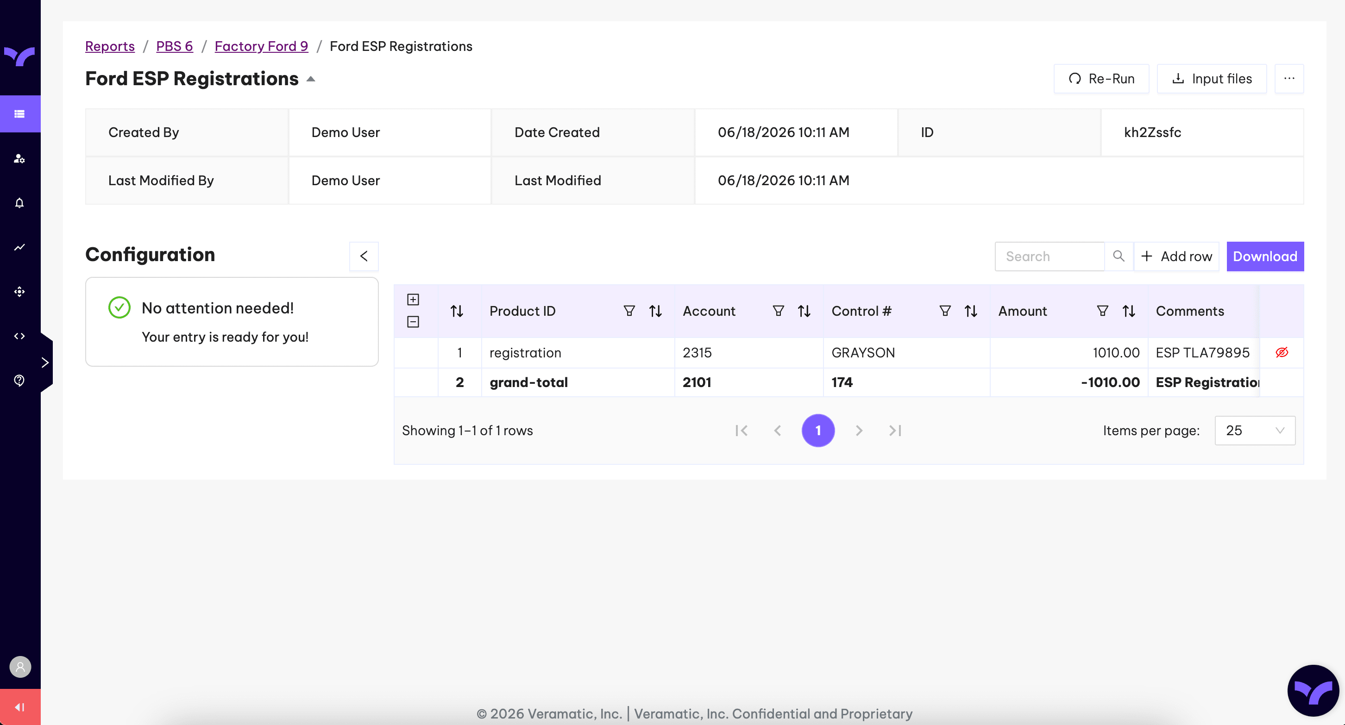
Task: Open the code brackets sidebar icon
Action: [19, 336]
